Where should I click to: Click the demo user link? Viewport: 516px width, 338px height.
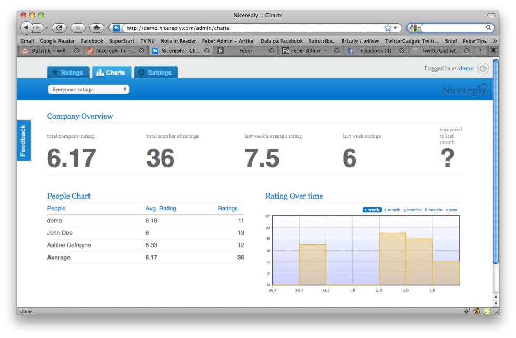(x=466, y=68)
